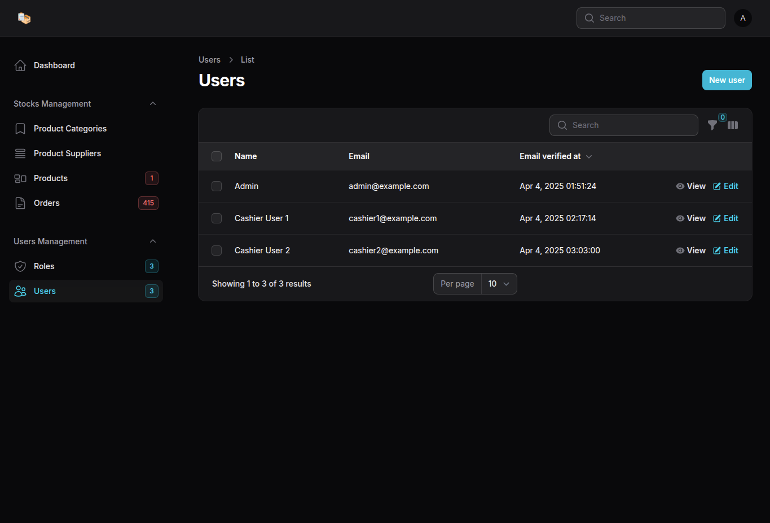
Task: Go to Products in sidebar
Action: tap(51, 178)
